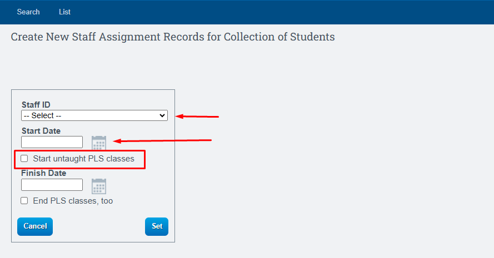Open the Finish Date calendar picker
Viewport: 494px width, 258px height.
pyautogui.click(x=99, y=186)
